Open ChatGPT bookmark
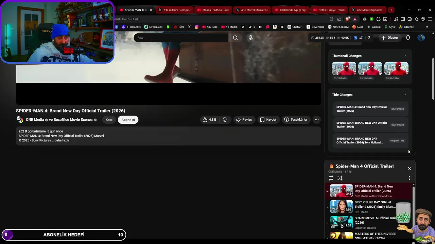Image resolution: width=435 pixels, height=244 pixels. [x=295, y=27]
